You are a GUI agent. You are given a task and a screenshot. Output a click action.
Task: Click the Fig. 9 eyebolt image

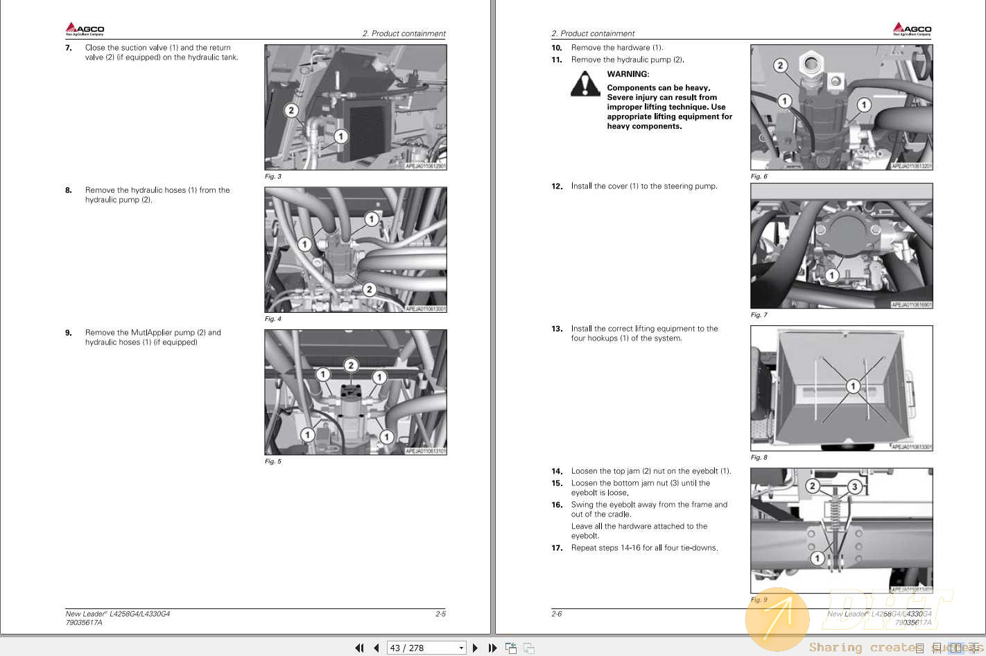[x=842, y=530]
